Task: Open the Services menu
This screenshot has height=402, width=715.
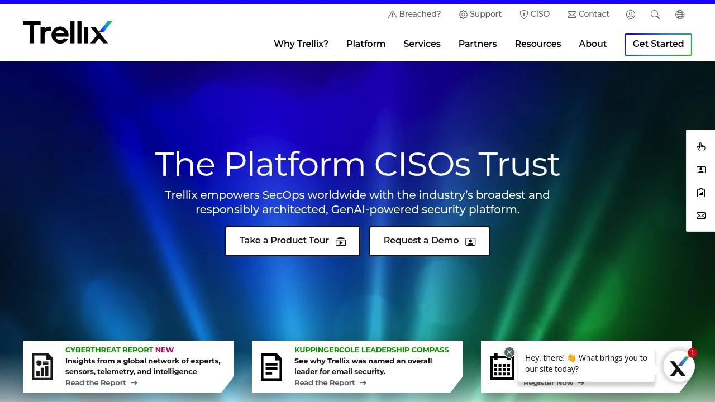Action: tap(422, 44)
